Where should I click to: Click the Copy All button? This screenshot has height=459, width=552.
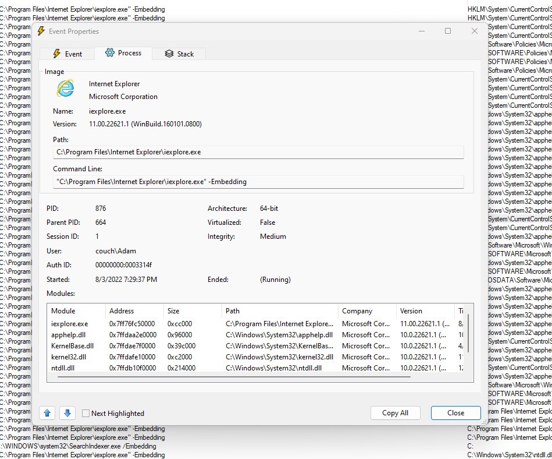(395, 413)
